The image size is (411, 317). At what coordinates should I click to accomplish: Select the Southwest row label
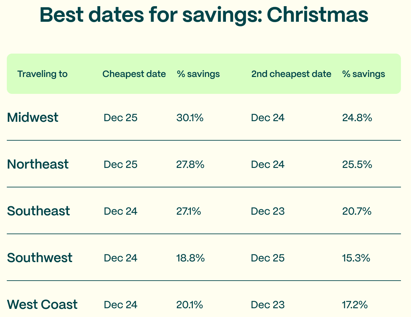[x=40, y=258]
